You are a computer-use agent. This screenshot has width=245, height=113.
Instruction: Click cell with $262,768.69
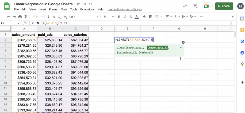[24, 40]
